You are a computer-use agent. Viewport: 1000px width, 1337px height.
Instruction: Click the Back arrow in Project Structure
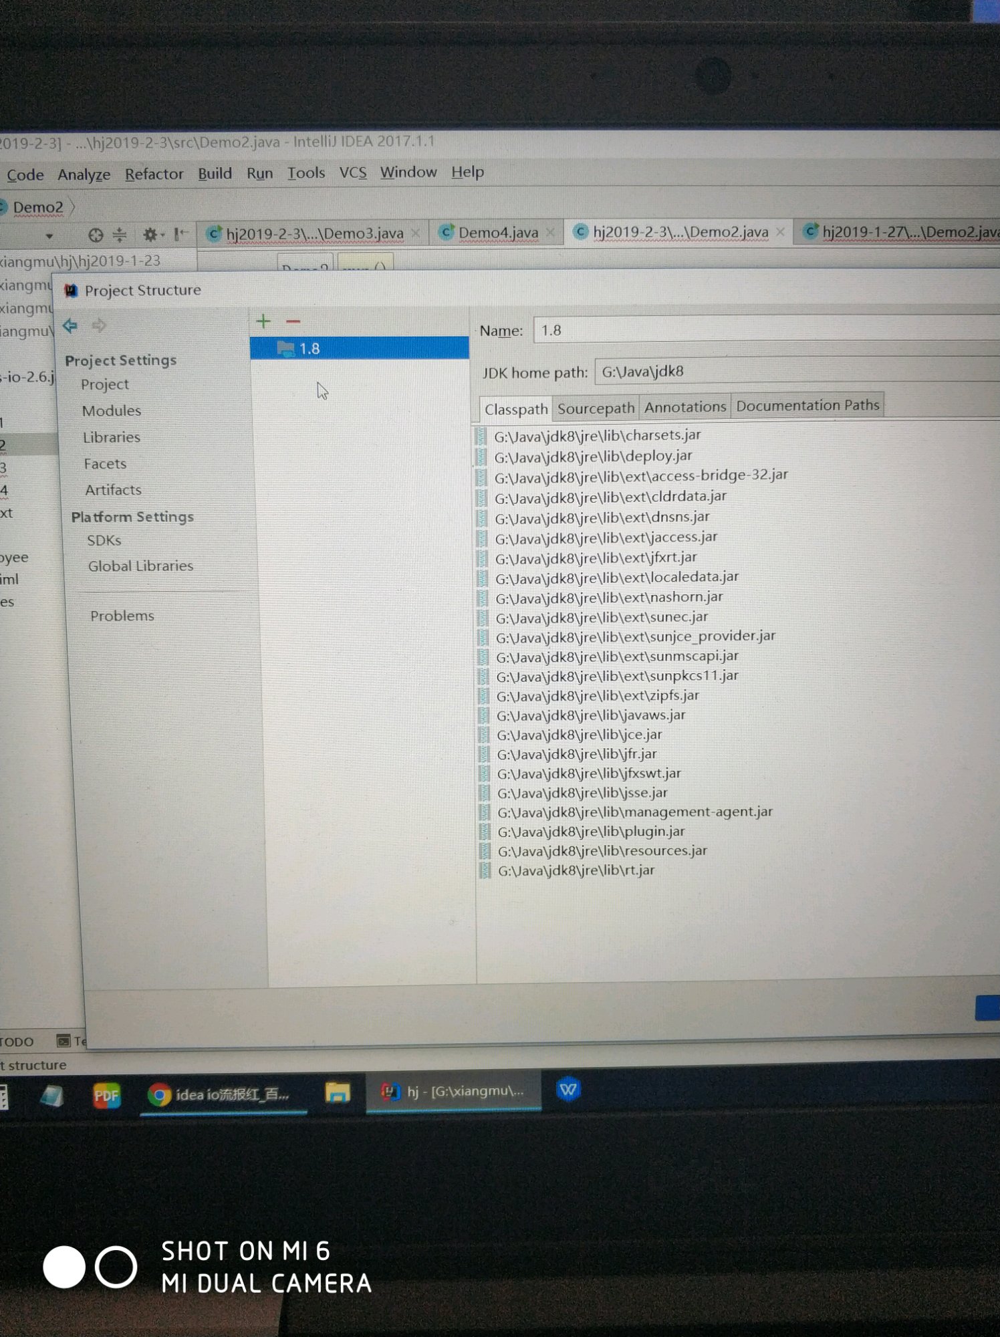click(70, 326)
